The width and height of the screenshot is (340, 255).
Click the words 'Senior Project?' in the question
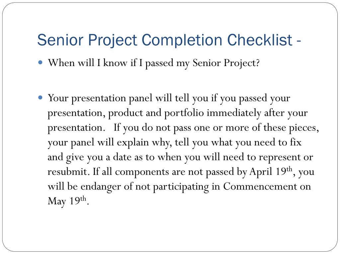pos(226,63)
